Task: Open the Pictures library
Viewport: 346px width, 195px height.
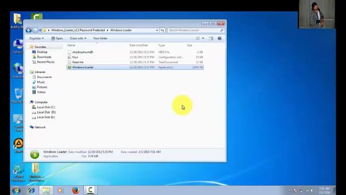Action: click(42, 87)
